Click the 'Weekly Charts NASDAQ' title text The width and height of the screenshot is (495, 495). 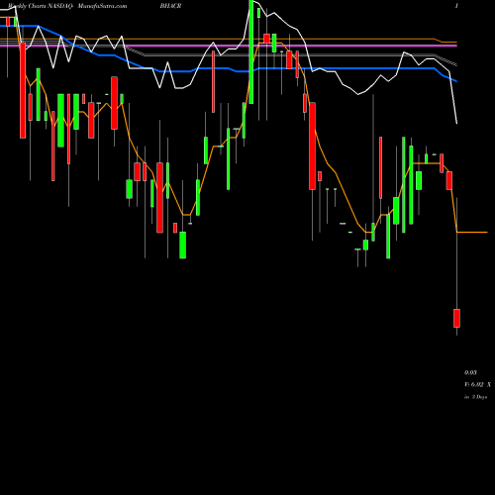pos(40,6)
